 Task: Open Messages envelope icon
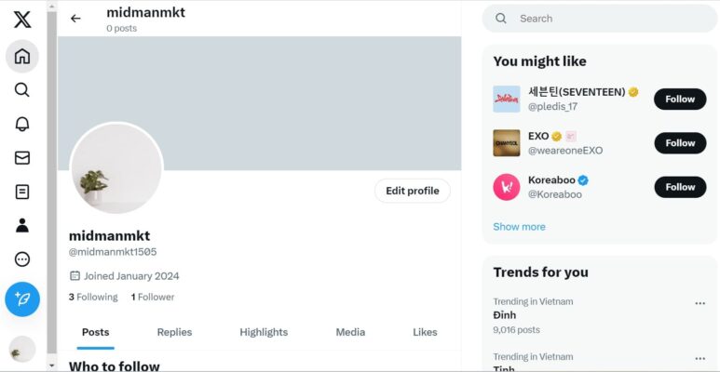click(22, 158)
